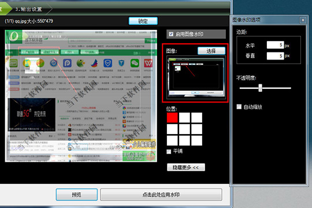Choose the bottom-center position square
The image size is (312, 208).
point(184,140)
